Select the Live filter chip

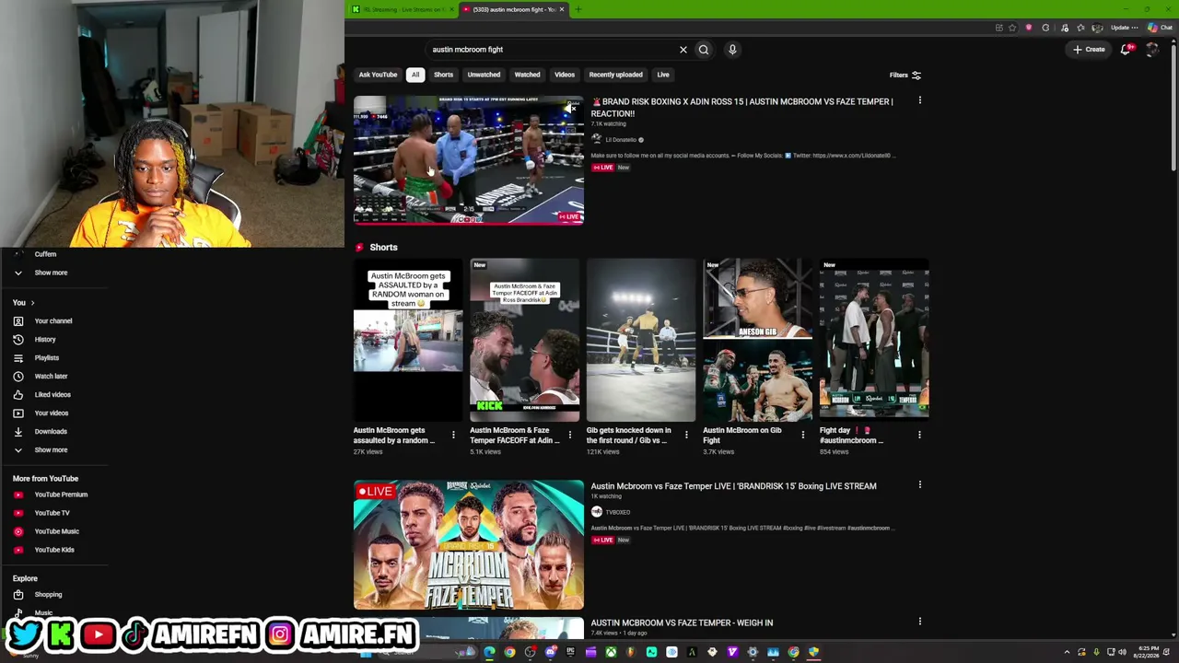click(x=663, y=75)
